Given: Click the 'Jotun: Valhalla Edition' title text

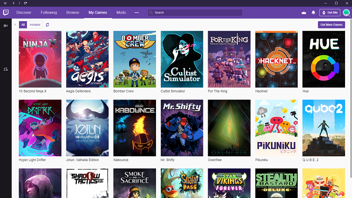Looking at the screenshot, I should (83, 160).
